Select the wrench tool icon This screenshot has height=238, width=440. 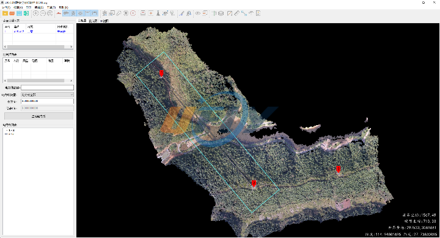coord(119,13)
